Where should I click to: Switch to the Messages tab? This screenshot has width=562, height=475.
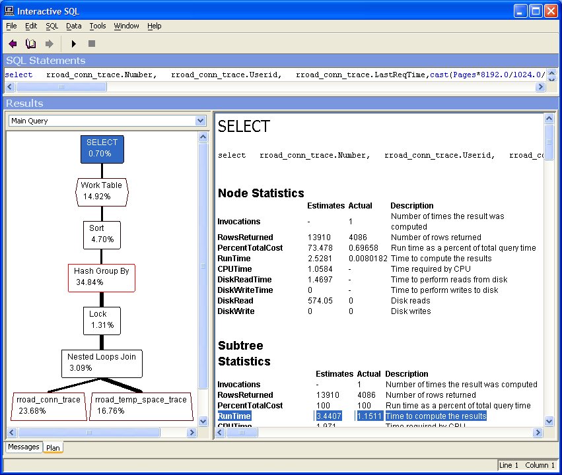click(x=24, y=447)
